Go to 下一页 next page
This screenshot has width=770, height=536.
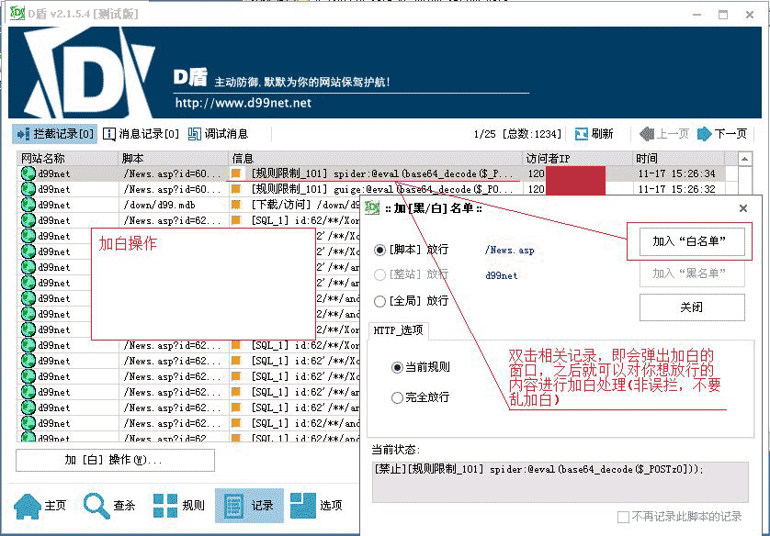click(722, 134)
